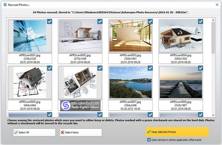
Task: Uncheck the APRScan0001.jpg photo checkmark
Action: point(49,21)
